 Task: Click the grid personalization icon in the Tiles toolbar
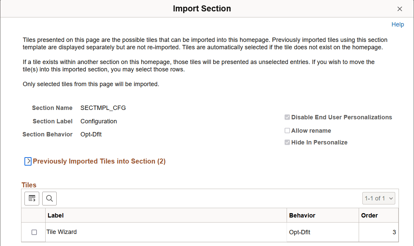pos(32,198)
